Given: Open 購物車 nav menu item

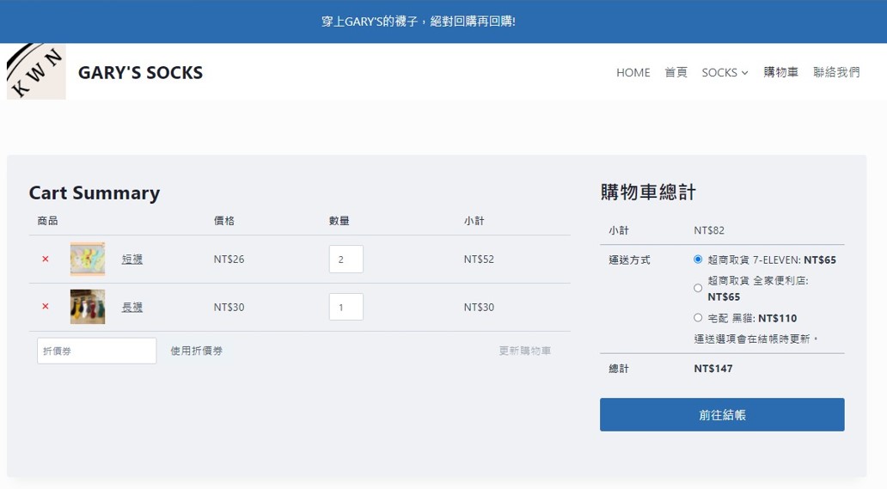Looking at the screenshot, I should click(x=780, y=72).
